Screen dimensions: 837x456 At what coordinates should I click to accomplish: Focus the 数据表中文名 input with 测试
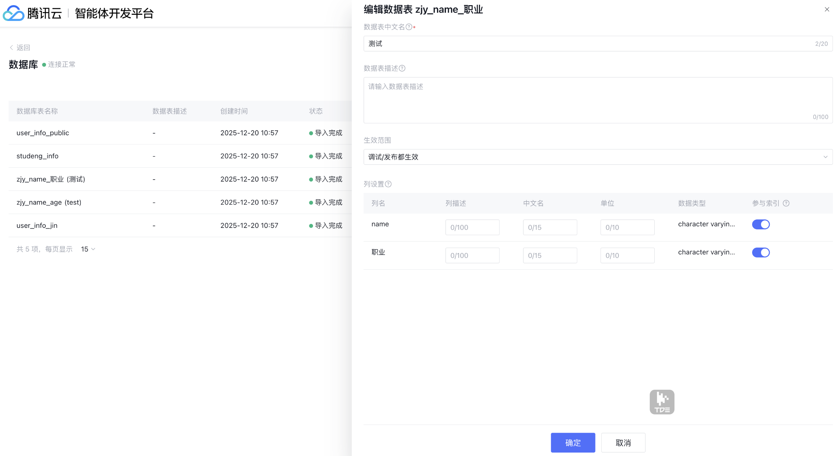[584, 44]
